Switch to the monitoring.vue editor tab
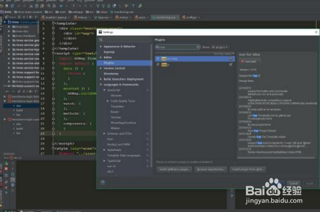 (165, 17)
